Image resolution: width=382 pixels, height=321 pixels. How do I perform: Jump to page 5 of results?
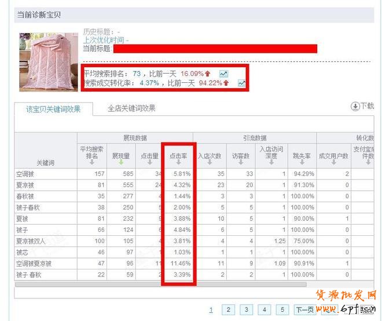pyautogui.click(x=282, y=310)
